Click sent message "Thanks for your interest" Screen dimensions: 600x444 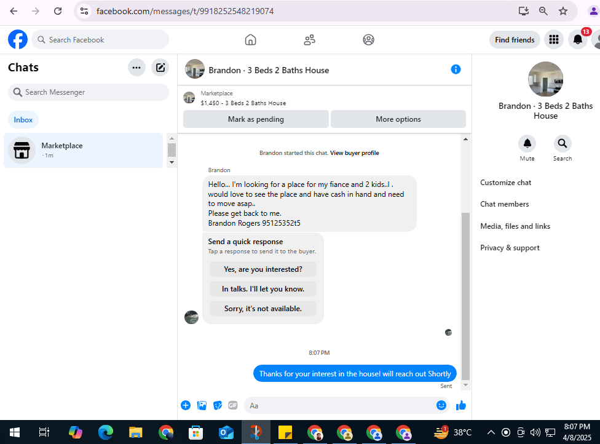[x=355, y=373]
